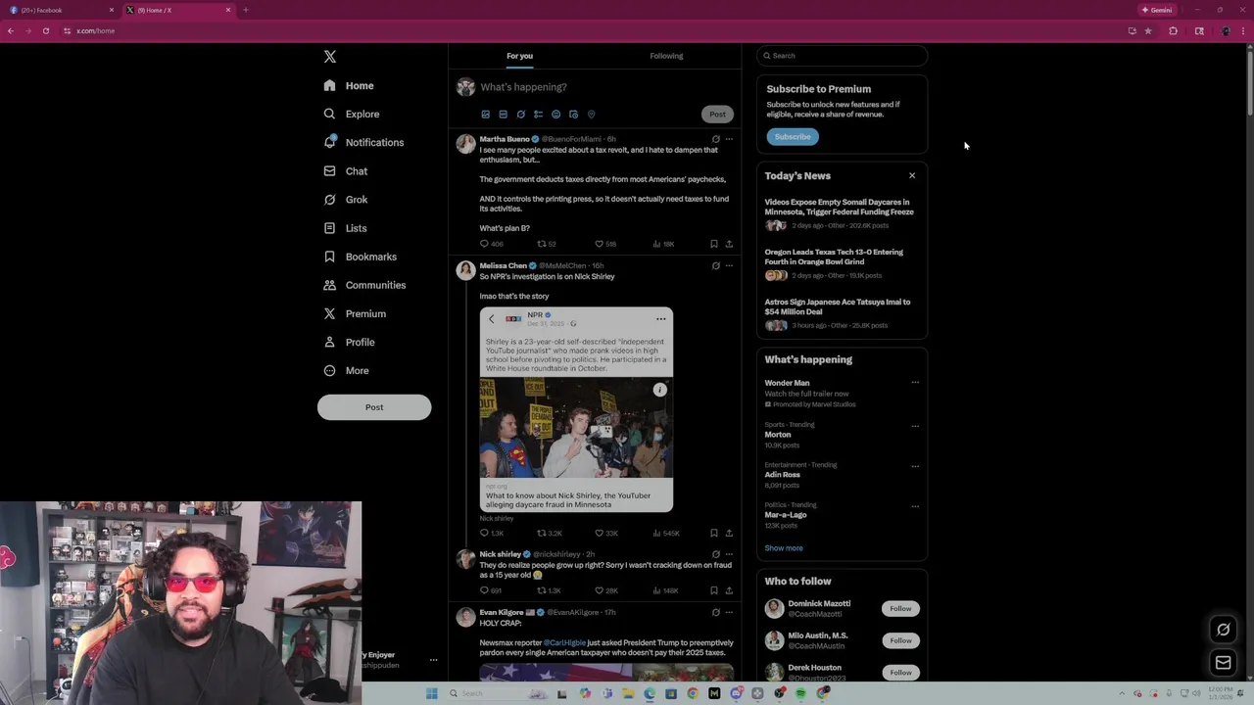This screenshot has width=1254, height=705.
Task: Open floating Grok button at bottom right
Action: 1223,630
